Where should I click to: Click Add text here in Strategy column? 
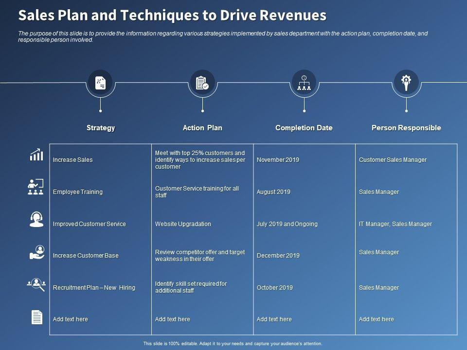tap(70, 319)
